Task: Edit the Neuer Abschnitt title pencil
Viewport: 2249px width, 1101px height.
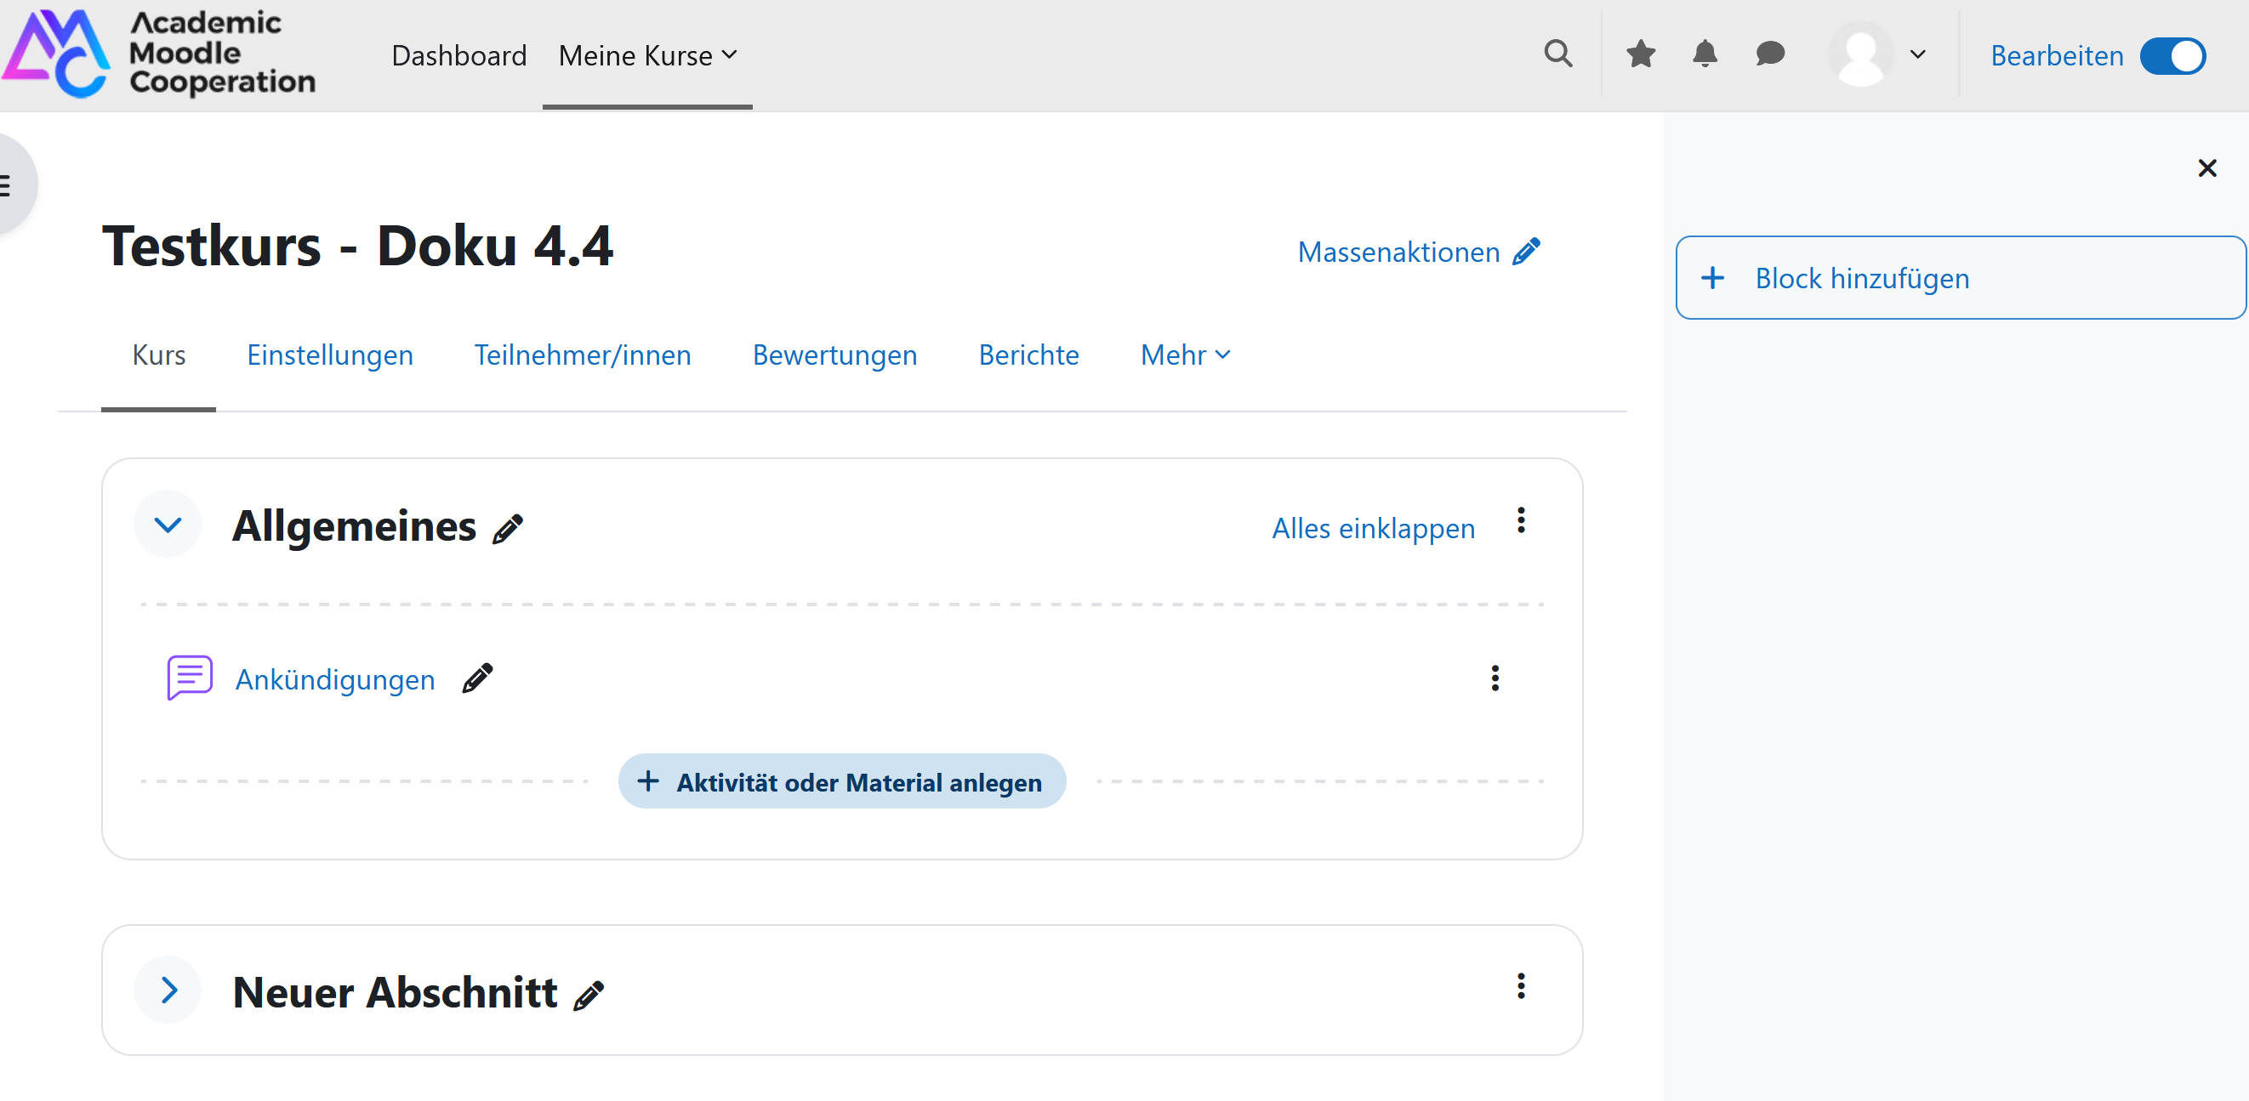Action: [589, 995]
